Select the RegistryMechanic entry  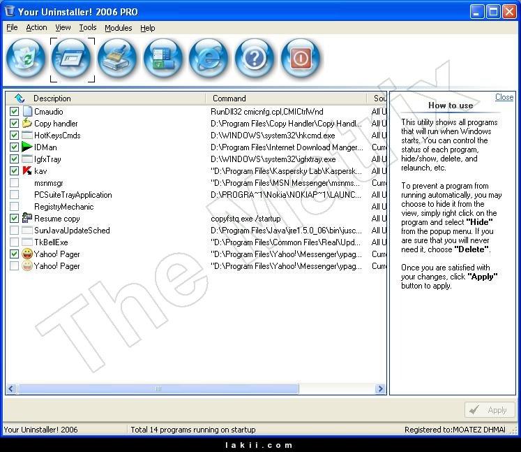pyautogui.click(x=63, y=206)
